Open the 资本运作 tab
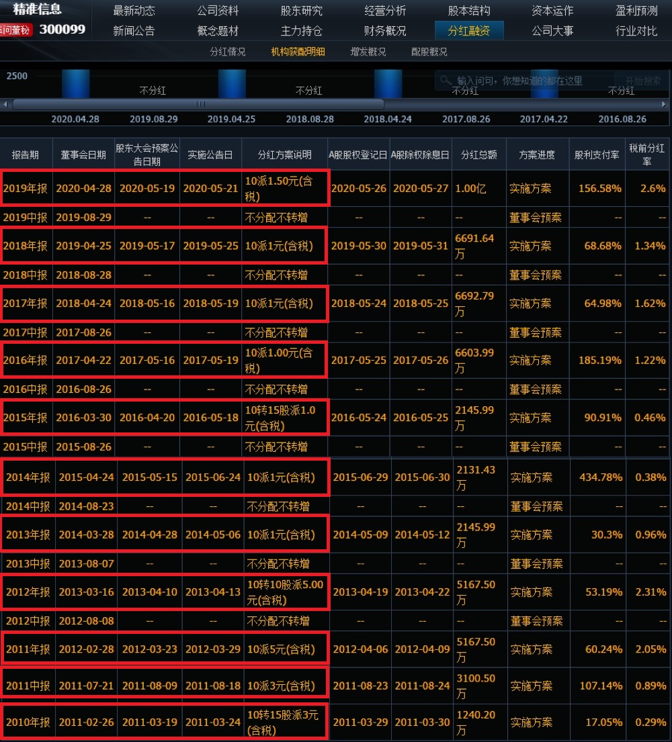672x742 pixels. [552, 11]
